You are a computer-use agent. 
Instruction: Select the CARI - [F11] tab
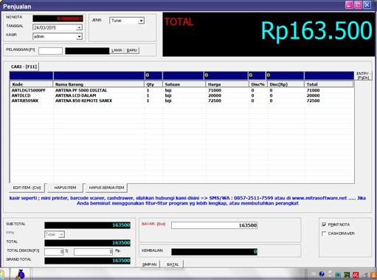click(x=24, y=66)
